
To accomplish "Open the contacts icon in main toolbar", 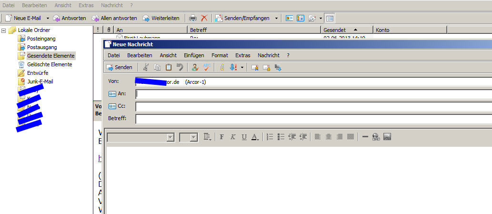I will click(289, 18).
